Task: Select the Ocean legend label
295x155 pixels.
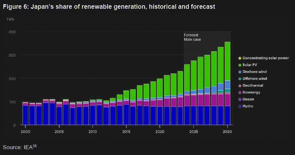Action: (248, 99)
